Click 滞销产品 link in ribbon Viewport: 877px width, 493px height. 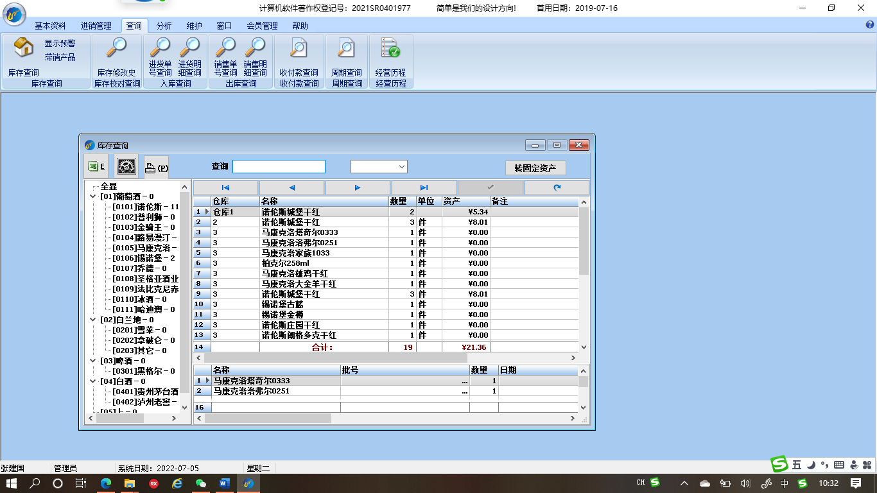60,57
